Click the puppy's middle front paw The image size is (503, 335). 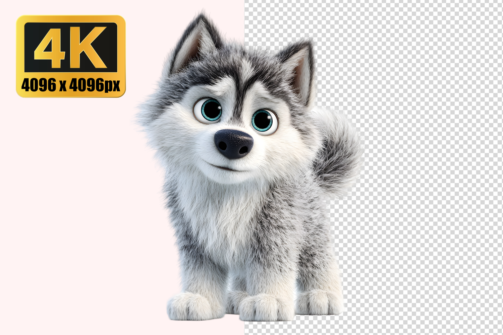265,308
